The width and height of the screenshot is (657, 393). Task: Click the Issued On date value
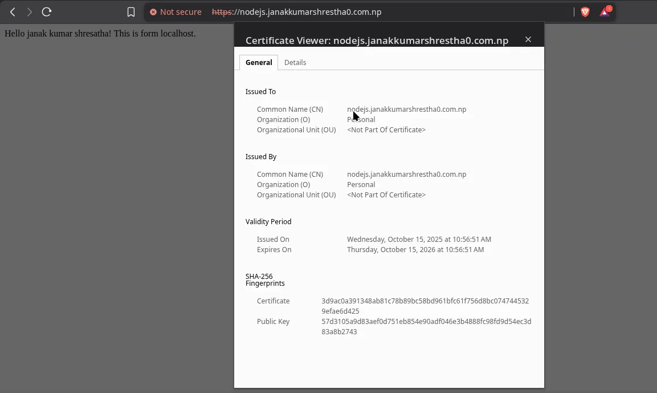[419, 239]
